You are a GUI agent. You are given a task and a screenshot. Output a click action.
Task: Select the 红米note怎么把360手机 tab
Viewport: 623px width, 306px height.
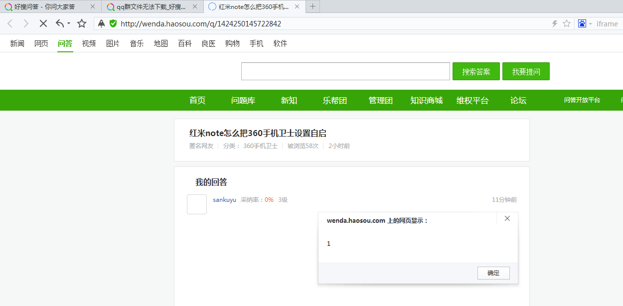(254, 6)
